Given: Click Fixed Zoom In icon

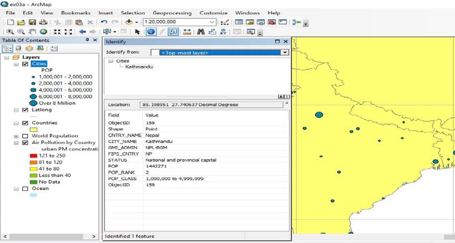Looking at the screenshot, I should [x=57, y=32].
